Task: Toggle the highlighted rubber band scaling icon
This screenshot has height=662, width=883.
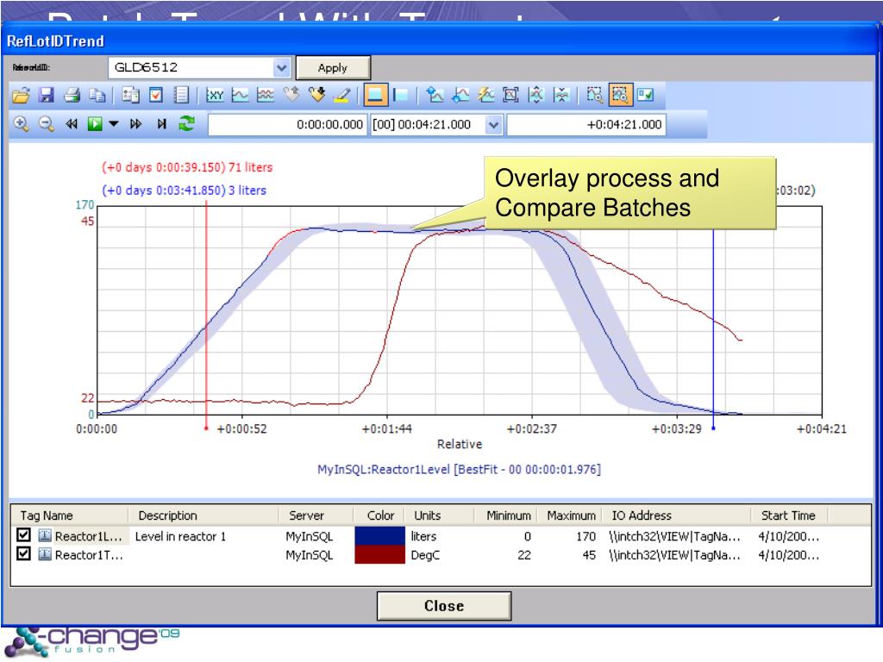Action: tap(620, 95)
